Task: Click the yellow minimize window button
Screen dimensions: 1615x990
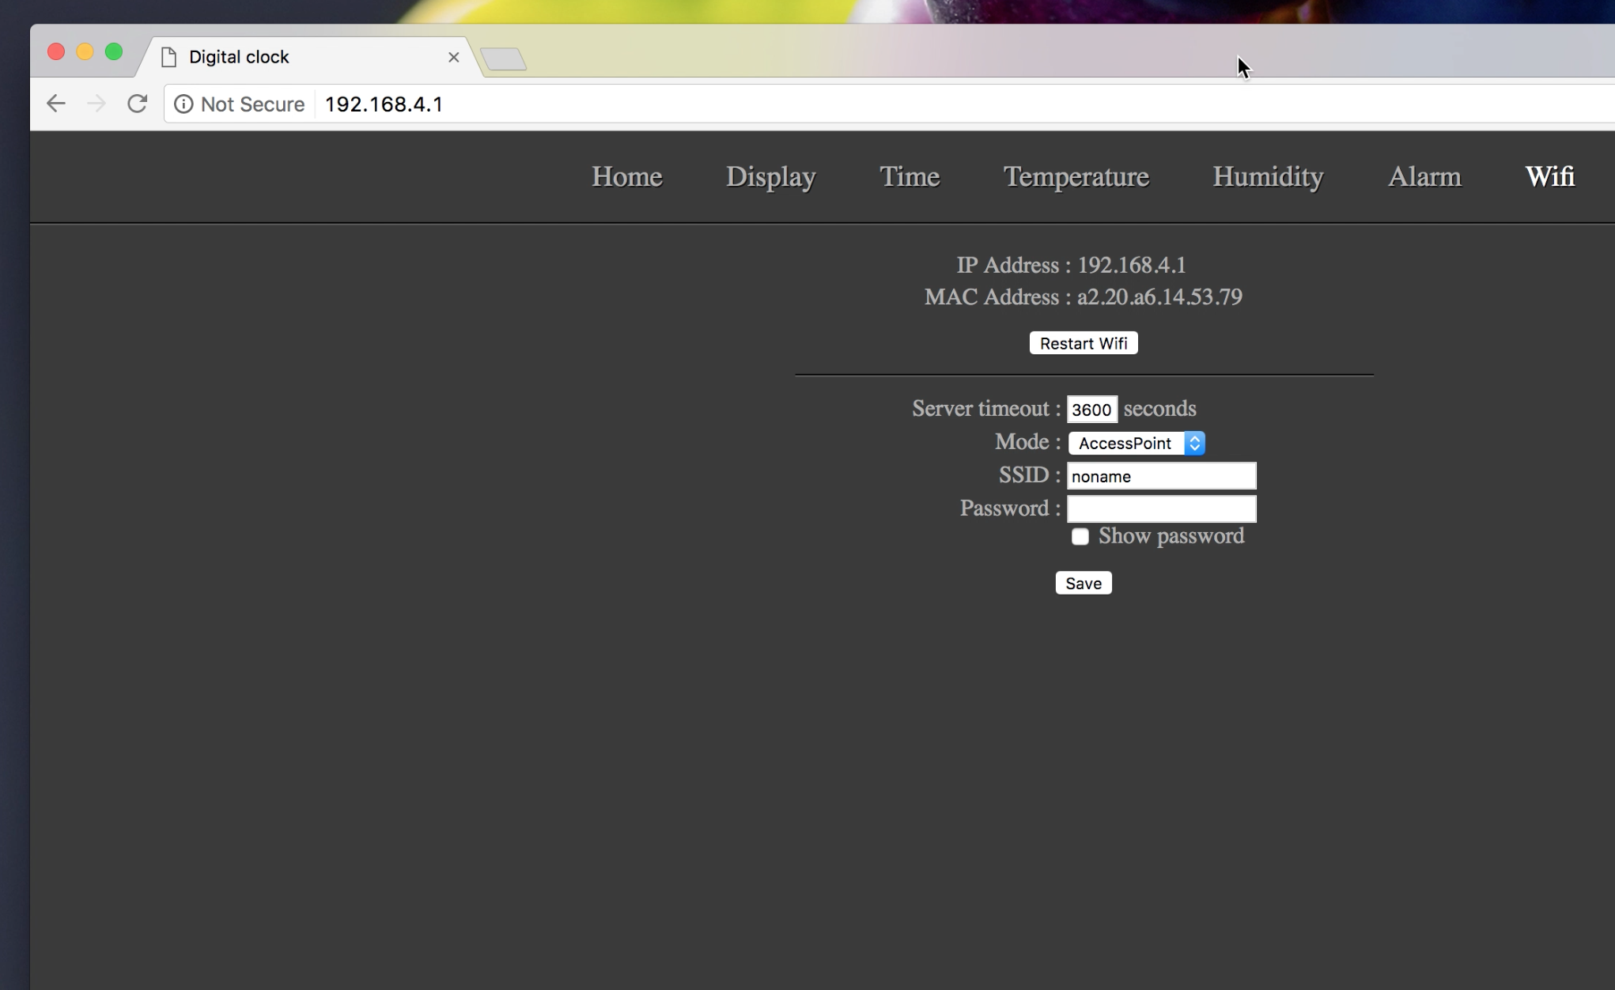Action: [x=85, y=52]
